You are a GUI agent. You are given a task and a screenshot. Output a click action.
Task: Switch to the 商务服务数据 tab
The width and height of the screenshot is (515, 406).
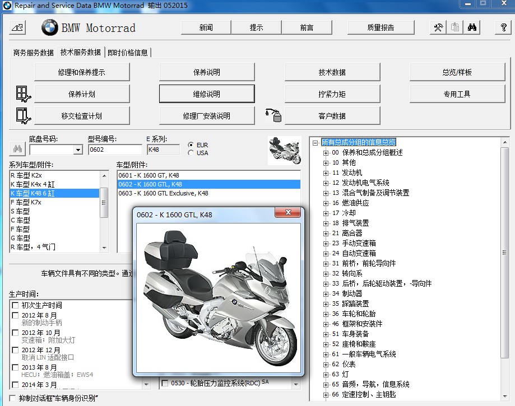[x=33, y=53]
